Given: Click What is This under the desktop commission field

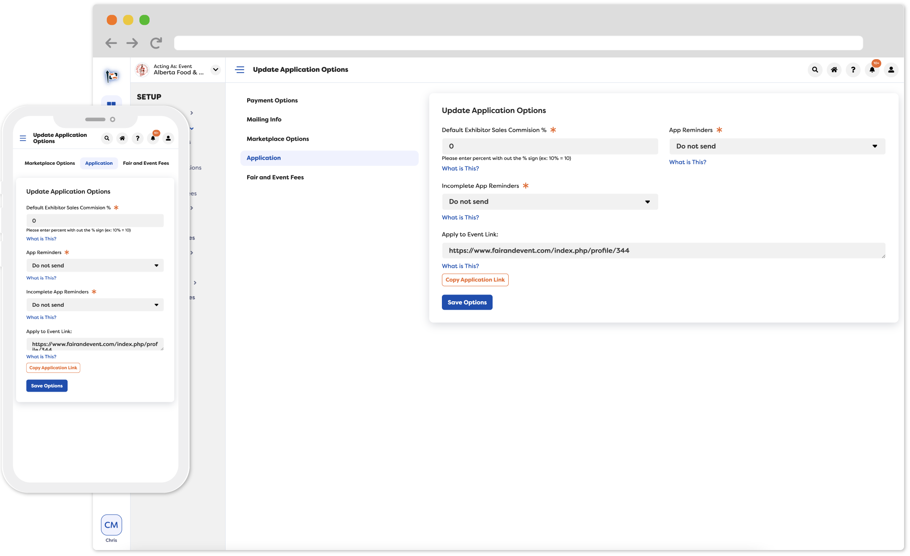Looking at the screenshot, I should coord(460,168).
